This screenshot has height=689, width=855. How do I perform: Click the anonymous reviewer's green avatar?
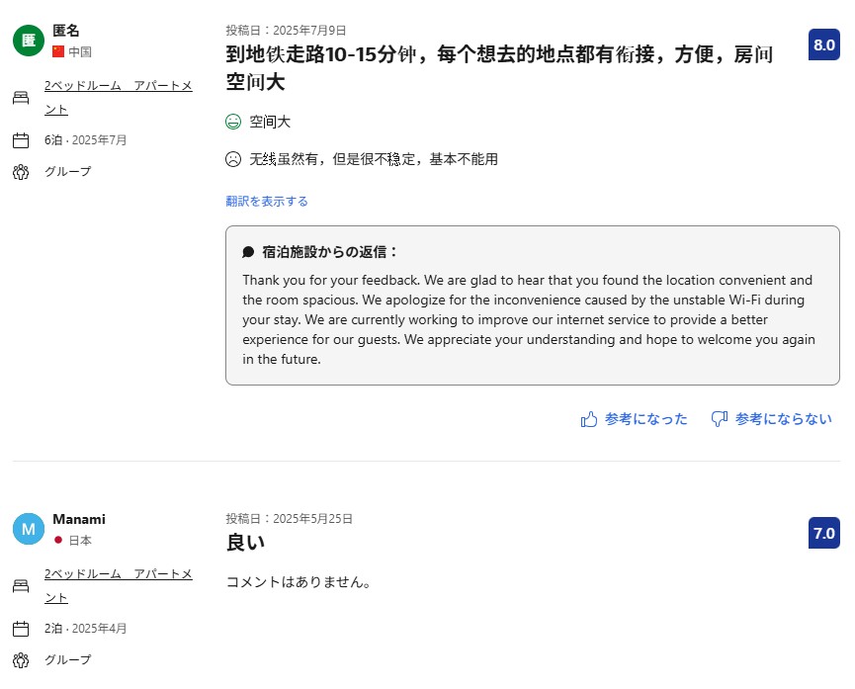click(x=29, y=41)
